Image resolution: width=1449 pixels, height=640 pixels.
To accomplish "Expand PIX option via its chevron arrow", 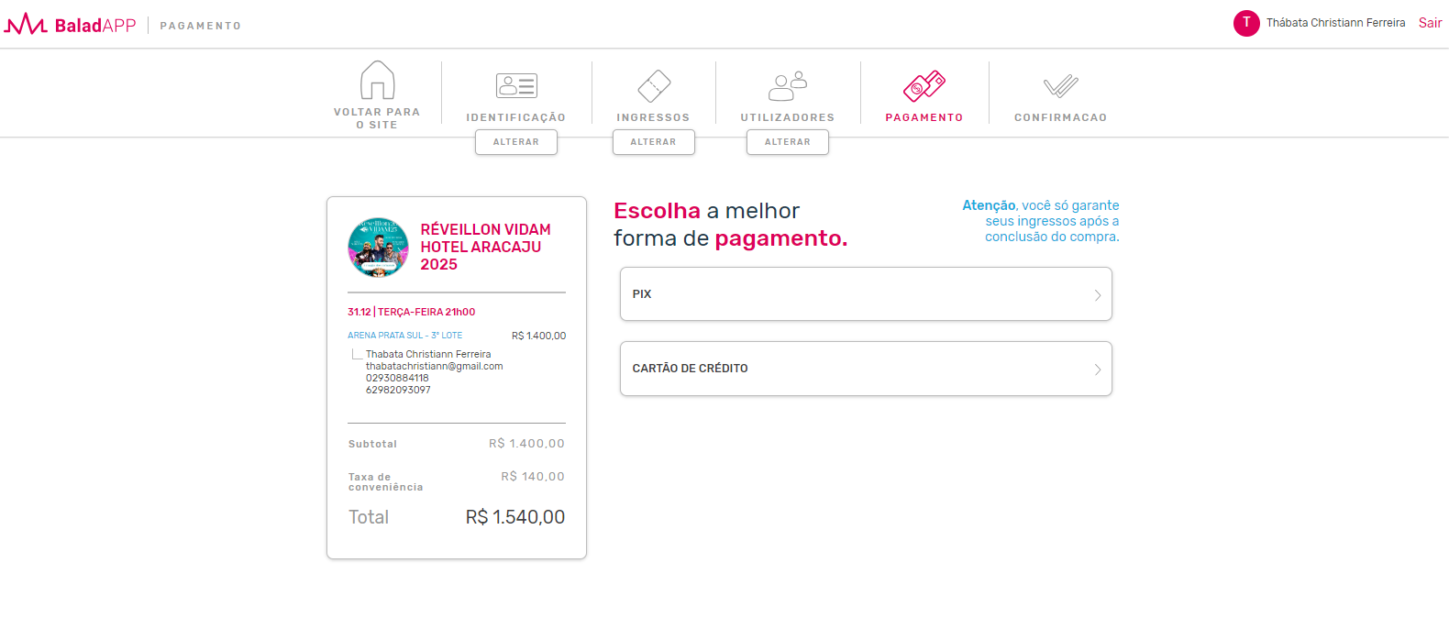I will [x=1097, y=295].
